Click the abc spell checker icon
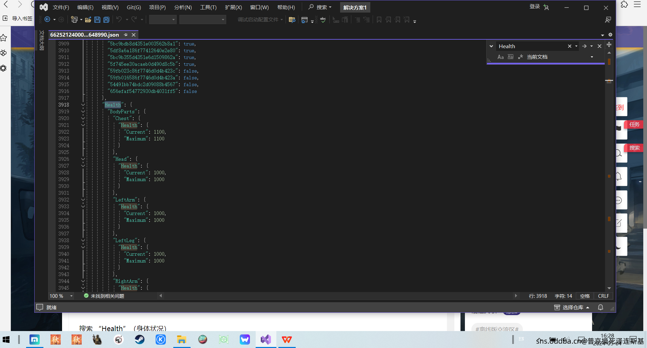Screen dimensions: 647x348 tap(323, 20)
